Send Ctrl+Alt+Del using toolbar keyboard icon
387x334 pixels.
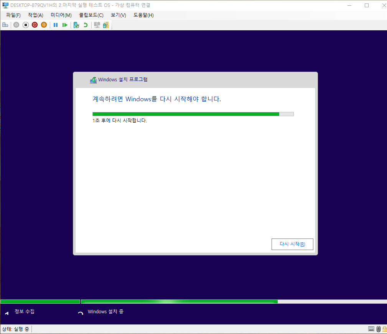[5, 25]
